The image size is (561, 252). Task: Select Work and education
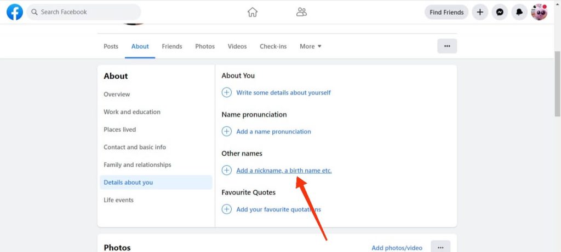132,112
